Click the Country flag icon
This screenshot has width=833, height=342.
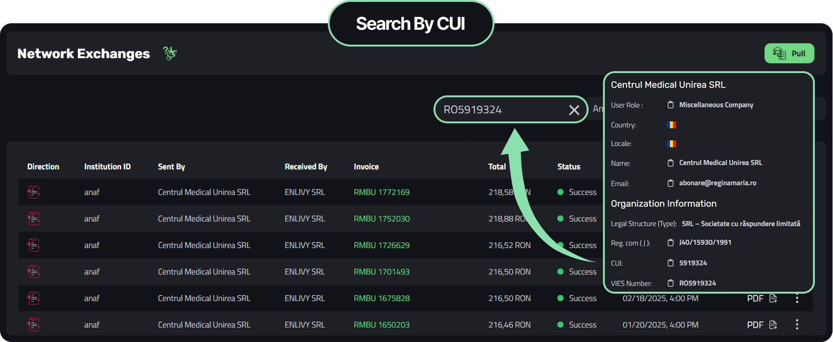671,125
